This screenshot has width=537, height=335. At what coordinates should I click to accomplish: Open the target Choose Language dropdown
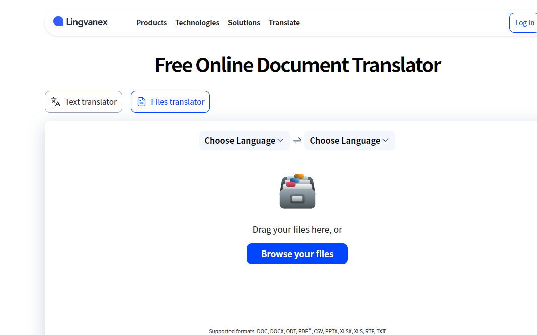coord(345,141)
